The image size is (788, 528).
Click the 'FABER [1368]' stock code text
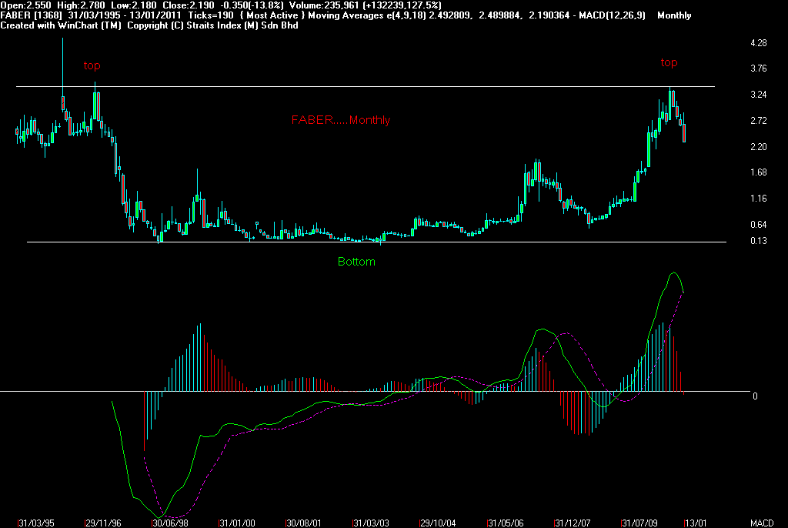[31, 15]
